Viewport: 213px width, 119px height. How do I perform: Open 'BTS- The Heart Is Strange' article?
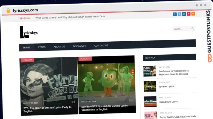tap(47, 109)
